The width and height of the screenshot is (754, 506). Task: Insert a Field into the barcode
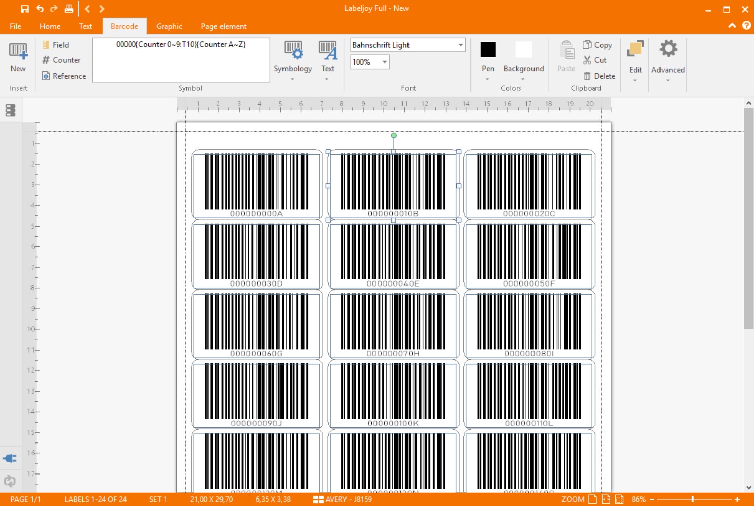(56, 45)
